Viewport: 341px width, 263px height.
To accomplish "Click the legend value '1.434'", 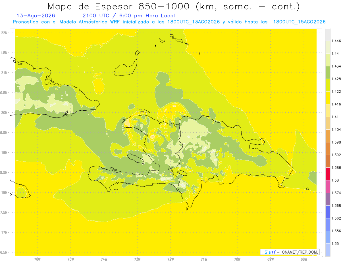I will [x=336, y=66].
